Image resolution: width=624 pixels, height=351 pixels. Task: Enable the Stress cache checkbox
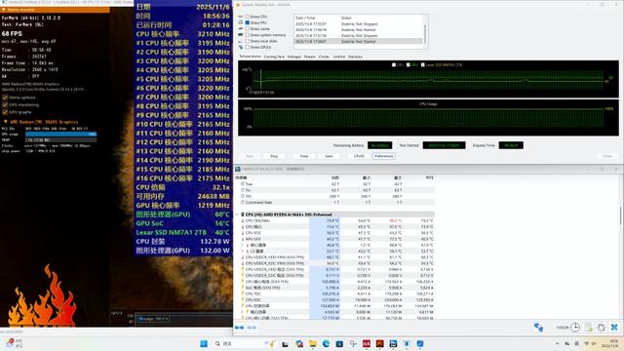click(x=248, y=29)
